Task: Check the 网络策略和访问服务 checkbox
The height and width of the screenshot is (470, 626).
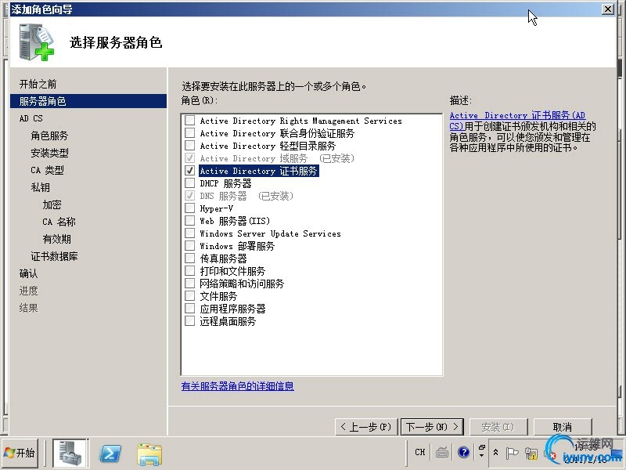Action: click(x=190, y=283)
